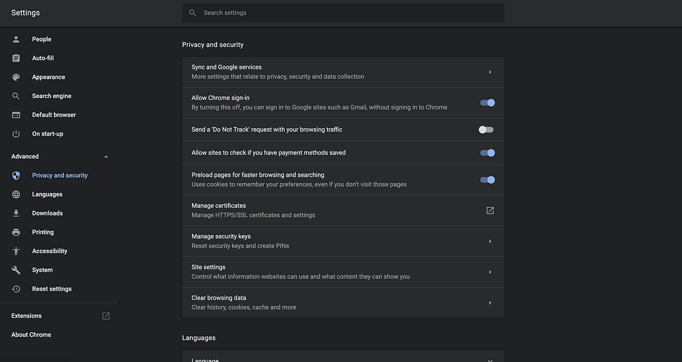Viewport: 682px width, 362px height.
Task: Disable payment methods check toggle
Action: (488, 153)
